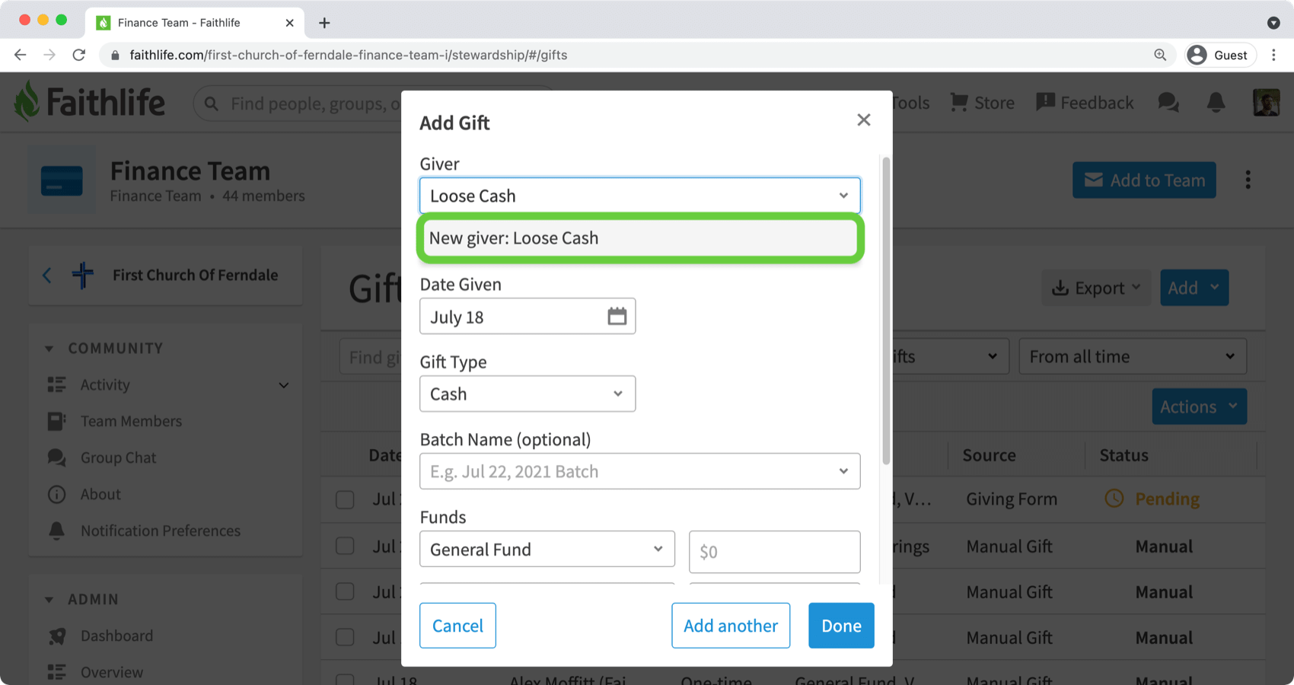This screenshot has height=685, width=1294.
Task: Check the third gift row checkbox
Action: click(346, 592)
